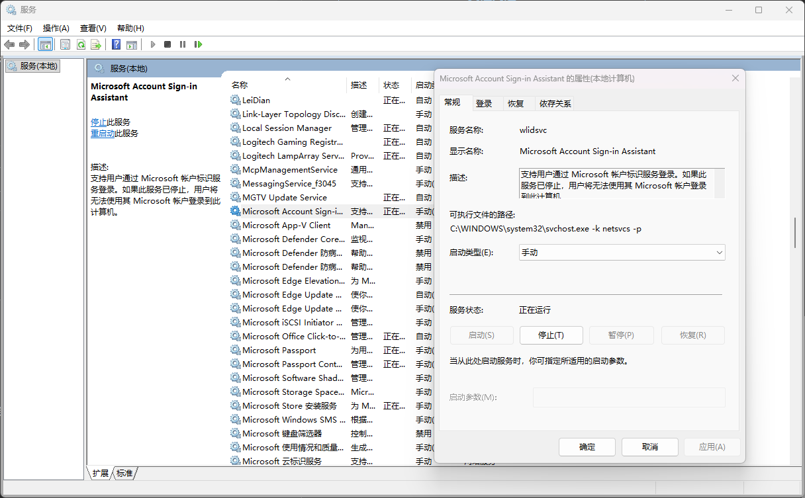Image resolution: width=805 pixels, height=498 pixels.
Task: Open the 文件(F) menu
Action: (x=20, y=28)
